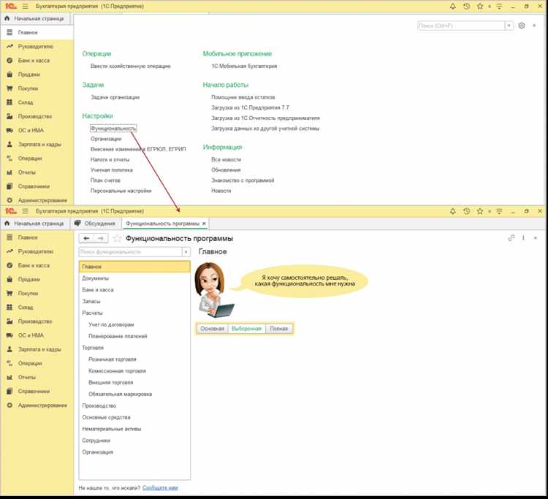Open Персональные настройки link

[x=121, y=191]
